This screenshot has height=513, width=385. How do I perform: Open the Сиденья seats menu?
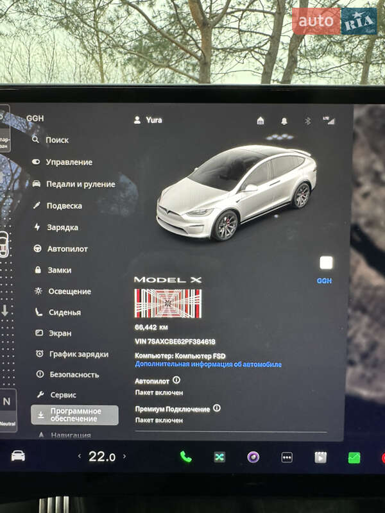click(x=58, y=312)
